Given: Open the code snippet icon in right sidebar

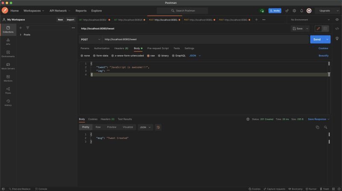Looking at the screenshot, I should click(x=337, y=29).
